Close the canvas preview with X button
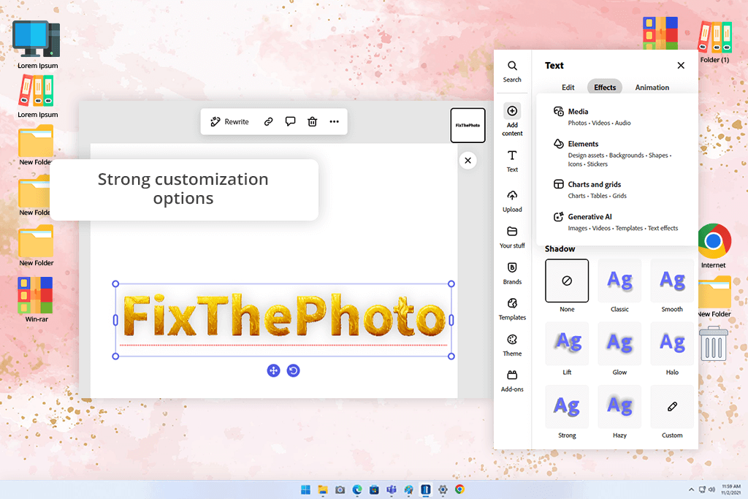This screenshot has width=748, height=499. 468,160
